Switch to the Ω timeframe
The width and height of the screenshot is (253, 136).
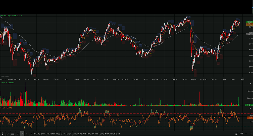pos(18,134)
